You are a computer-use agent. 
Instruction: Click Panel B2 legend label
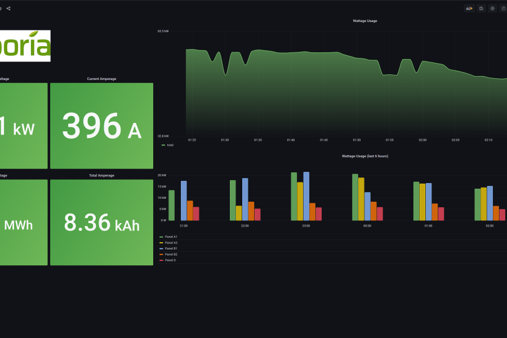(171, 255)
